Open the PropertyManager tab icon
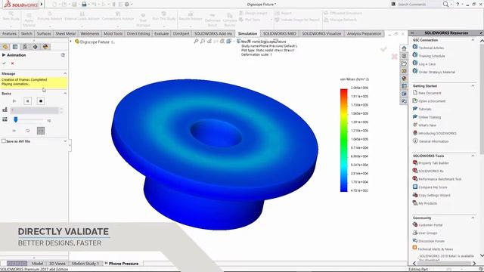Viewport: 484px width, 272px height. [x=15, y=47]
